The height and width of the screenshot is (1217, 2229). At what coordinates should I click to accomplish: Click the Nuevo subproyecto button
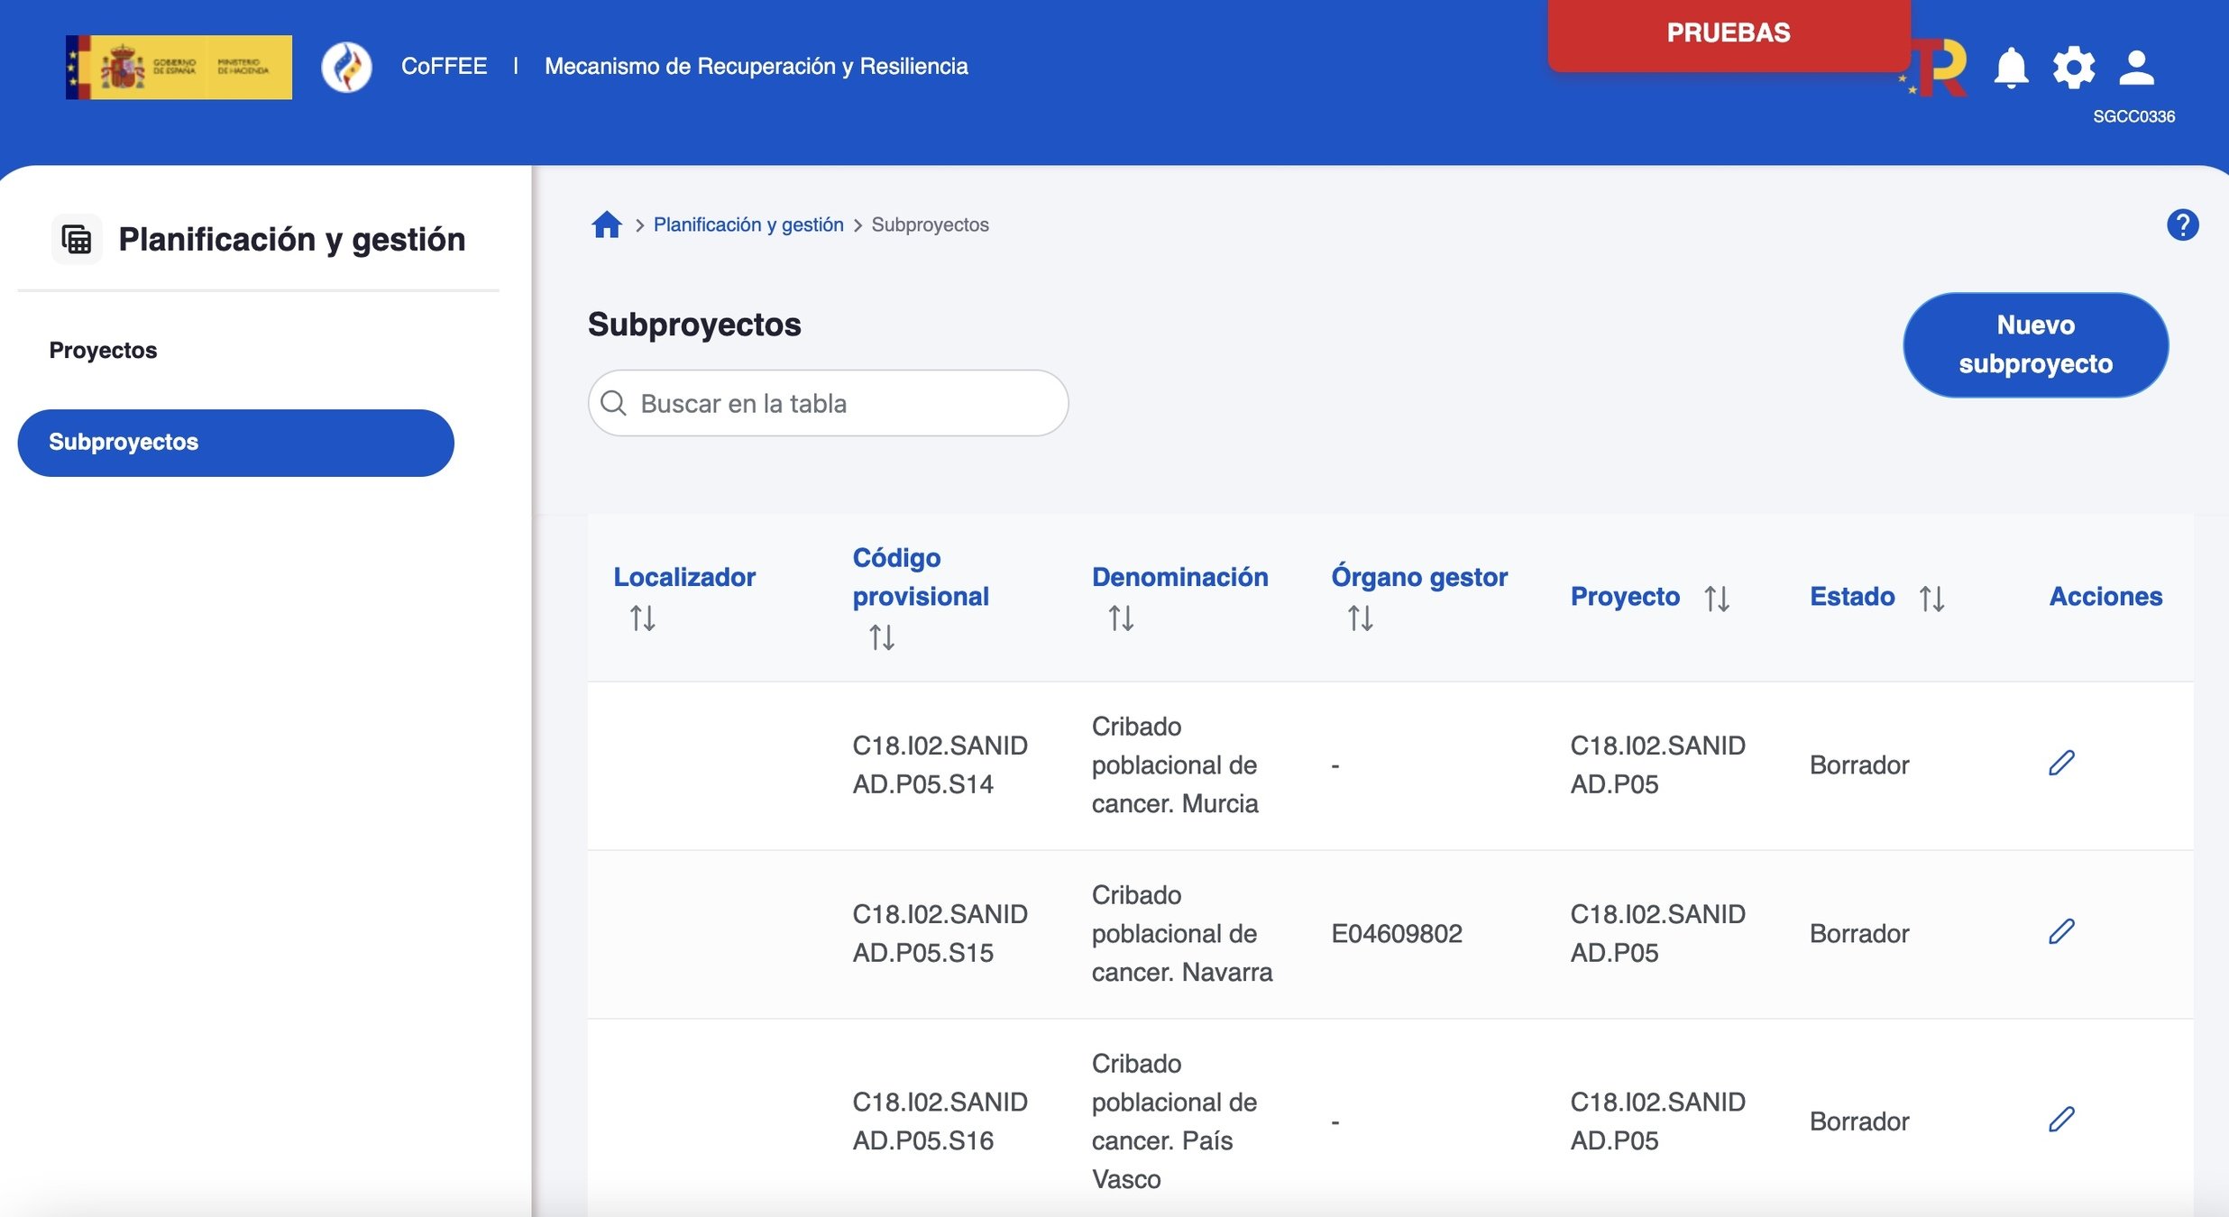(x=2035, y=344)
